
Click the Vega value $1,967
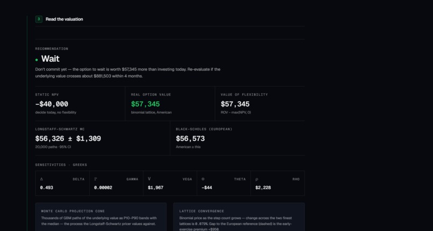(x=155, y=187)
